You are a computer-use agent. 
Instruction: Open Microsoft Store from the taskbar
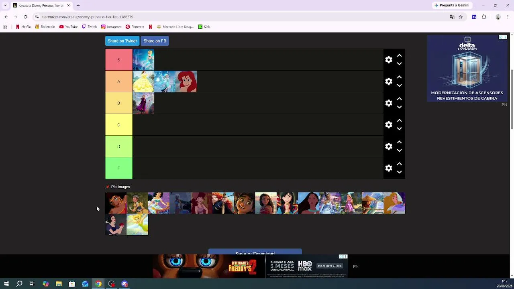point(72,284)
